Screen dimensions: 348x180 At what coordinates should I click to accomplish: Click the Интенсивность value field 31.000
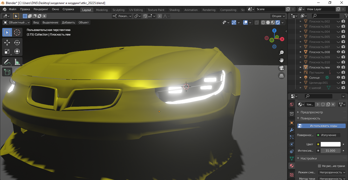pos(330,151)
